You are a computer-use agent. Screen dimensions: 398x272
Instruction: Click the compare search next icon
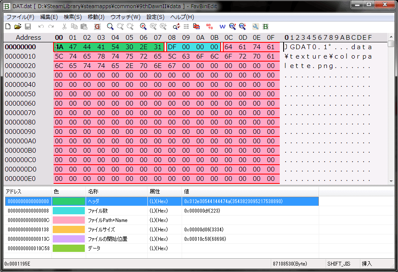(163, 27)
